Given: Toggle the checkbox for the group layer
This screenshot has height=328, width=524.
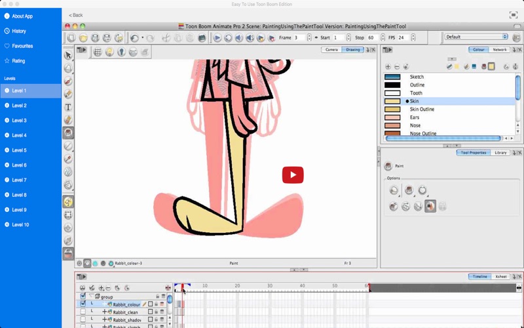Looking at the screenshot, I should coord(83,297).
